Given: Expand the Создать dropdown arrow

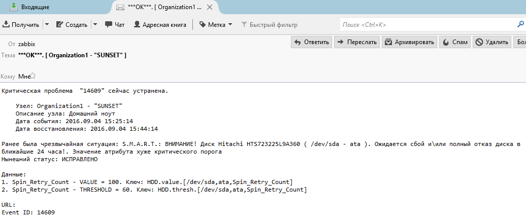Looking at the screenshot, I should tap(95, 24).
